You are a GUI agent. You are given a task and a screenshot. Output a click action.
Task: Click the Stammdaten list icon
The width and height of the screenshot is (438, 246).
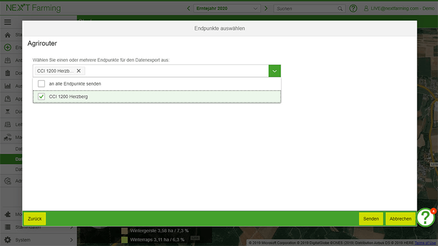pyautogui.click(x=8, y=227)
